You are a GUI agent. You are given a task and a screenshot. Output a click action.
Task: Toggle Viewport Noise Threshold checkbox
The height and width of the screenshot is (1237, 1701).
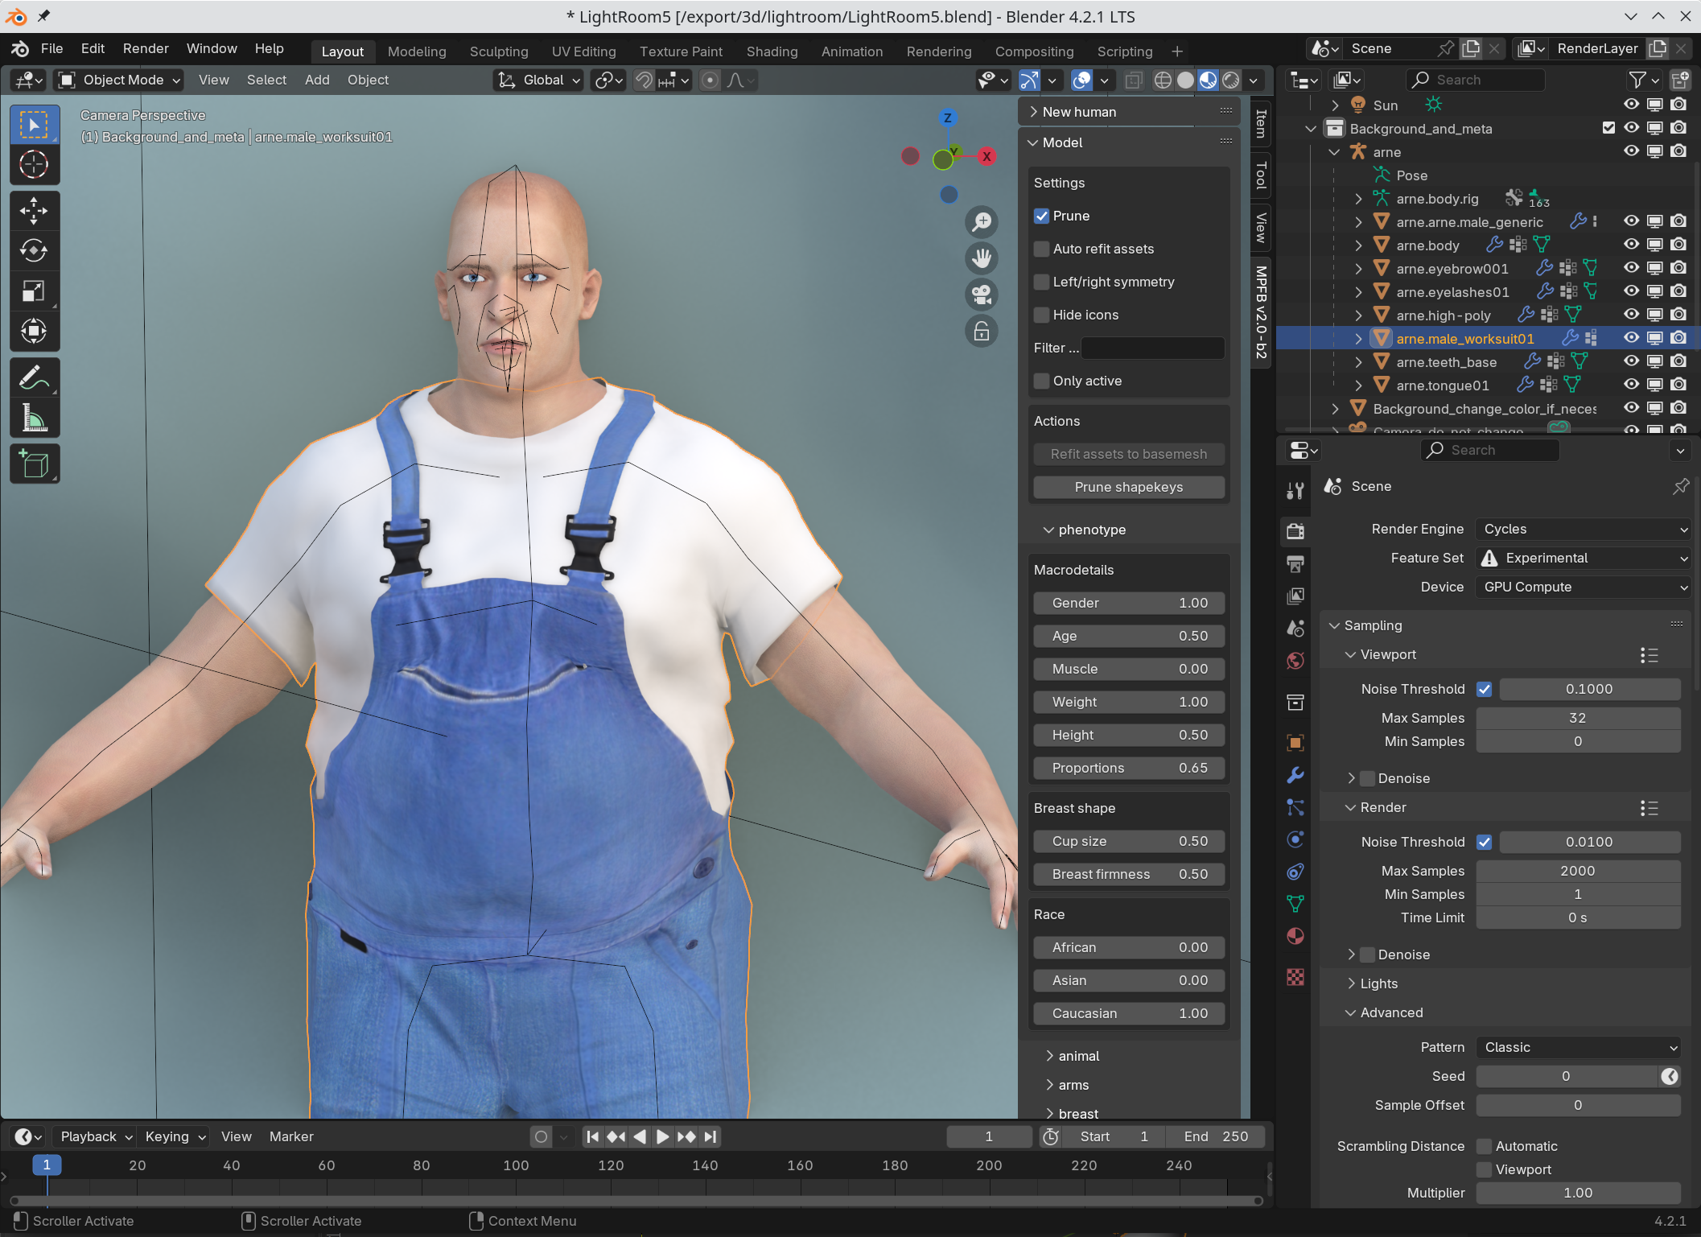[1485, 689]
